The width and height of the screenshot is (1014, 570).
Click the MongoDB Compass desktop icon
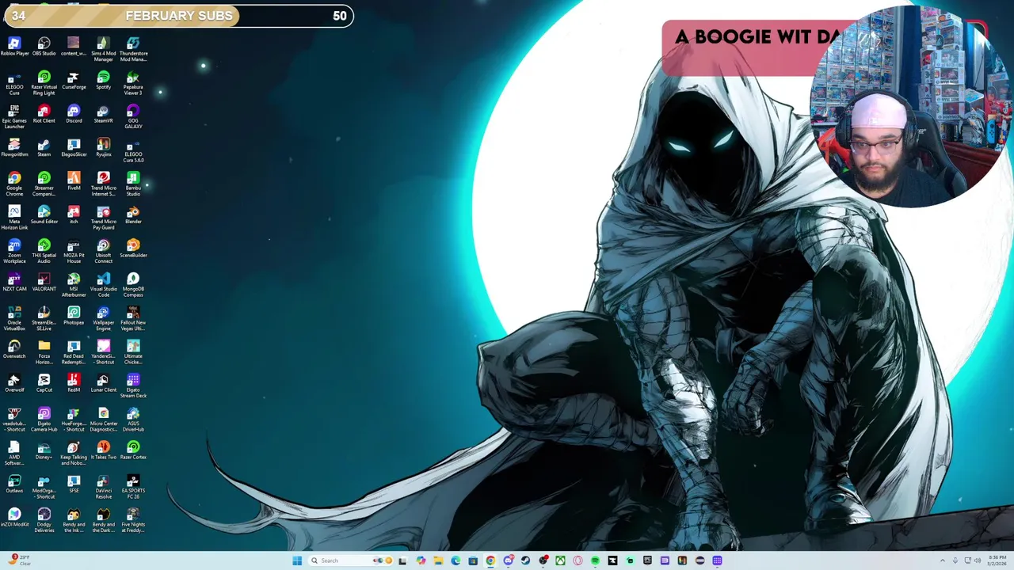(133, 285)
